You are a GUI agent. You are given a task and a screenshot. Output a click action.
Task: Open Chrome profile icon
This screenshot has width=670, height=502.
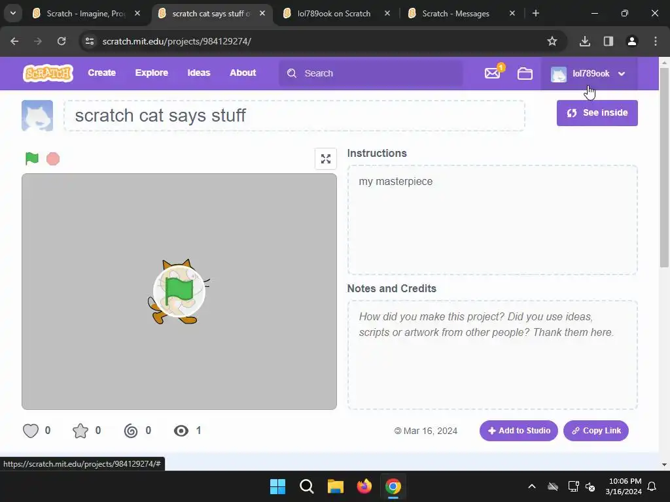tap(632, 41)
